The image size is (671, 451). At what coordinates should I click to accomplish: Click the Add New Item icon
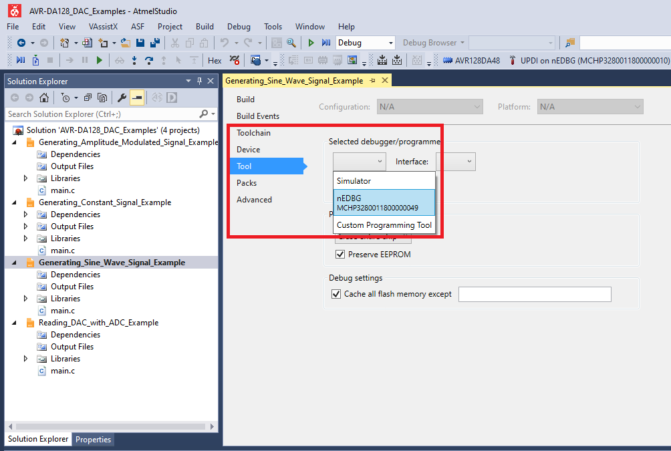click(x=103, y=43)
